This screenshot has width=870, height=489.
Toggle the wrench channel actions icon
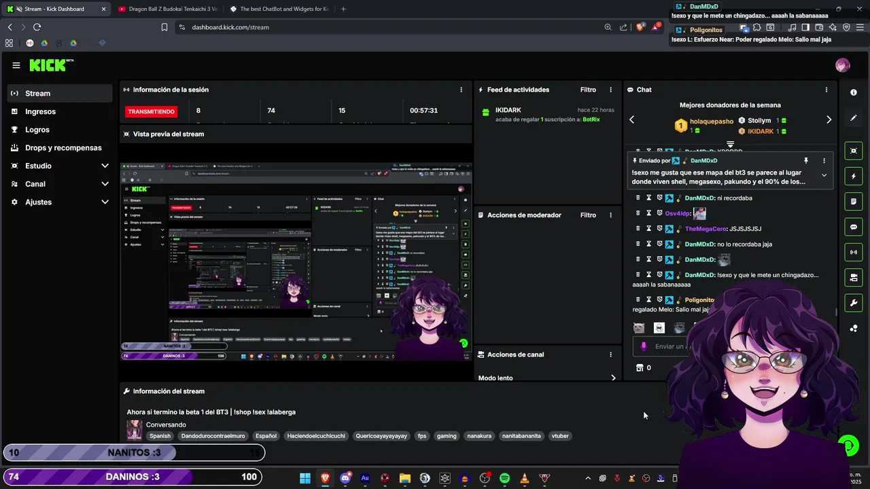854,302
